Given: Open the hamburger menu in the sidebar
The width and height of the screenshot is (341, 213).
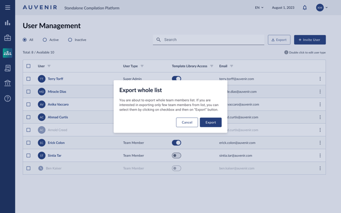Looking at the screenshot, I should click(7, 7).
